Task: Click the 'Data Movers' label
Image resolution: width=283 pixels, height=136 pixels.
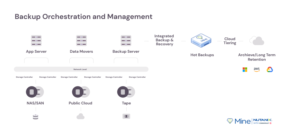Action: [x=82, y=52]
